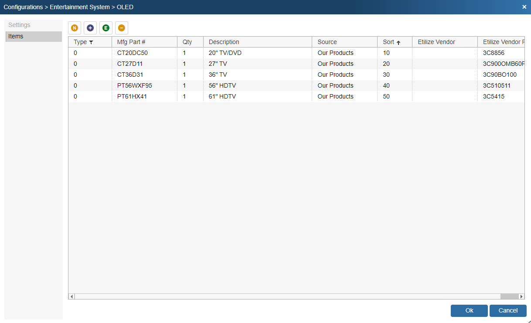Click the Source column header
This screenshot has width=531, height=323.
pos(327,42)
